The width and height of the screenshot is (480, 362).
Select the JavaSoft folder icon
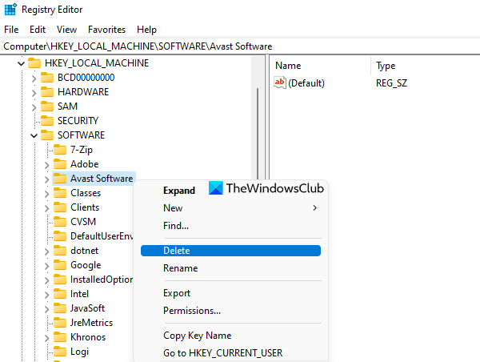click(60, 308)
